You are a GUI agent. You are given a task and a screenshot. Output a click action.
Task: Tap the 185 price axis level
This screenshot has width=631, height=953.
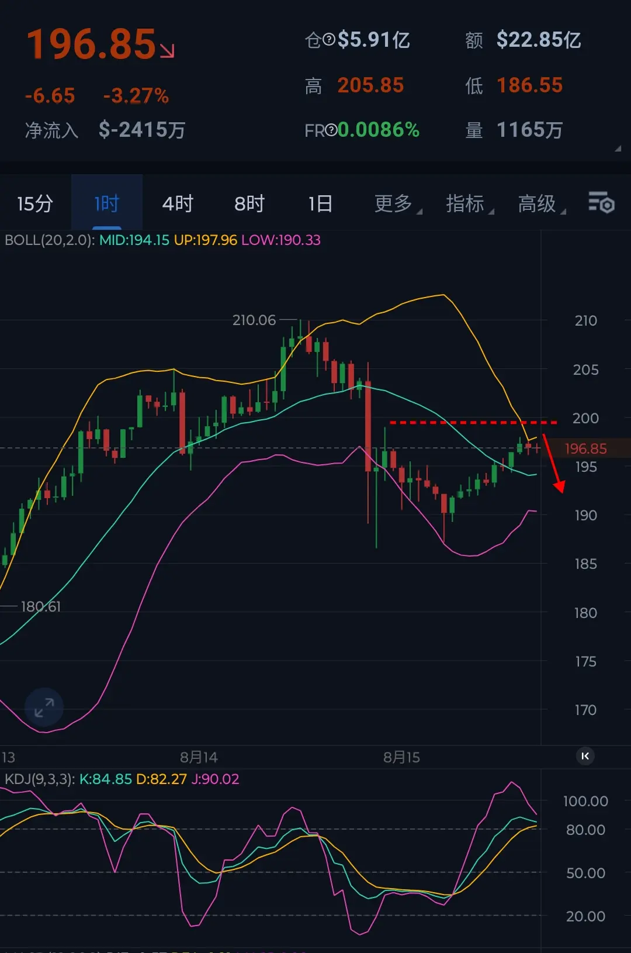(585, 564)
